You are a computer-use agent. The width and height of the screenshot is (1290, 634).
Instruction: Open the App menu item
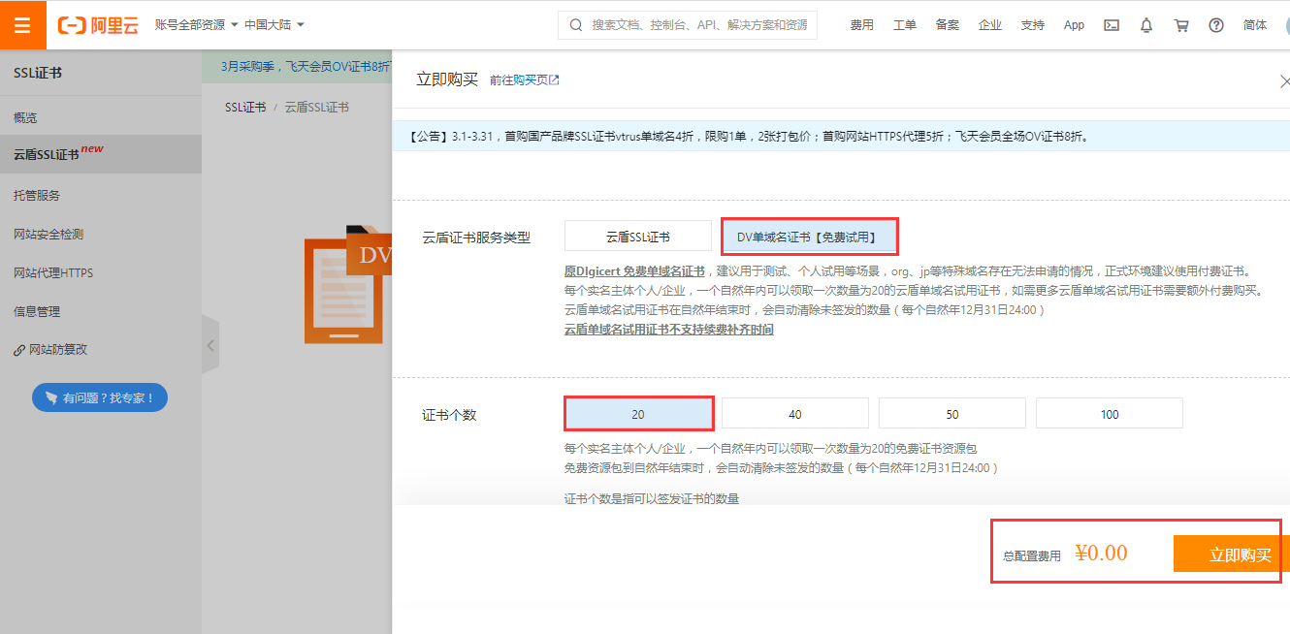pyautogui.click(x=1074, y=25)
